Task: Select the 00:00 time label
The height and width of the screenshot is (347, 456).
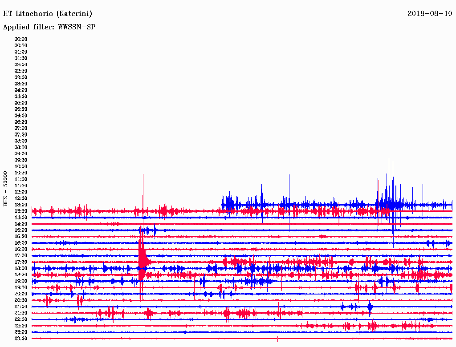Action: [21, 39]
